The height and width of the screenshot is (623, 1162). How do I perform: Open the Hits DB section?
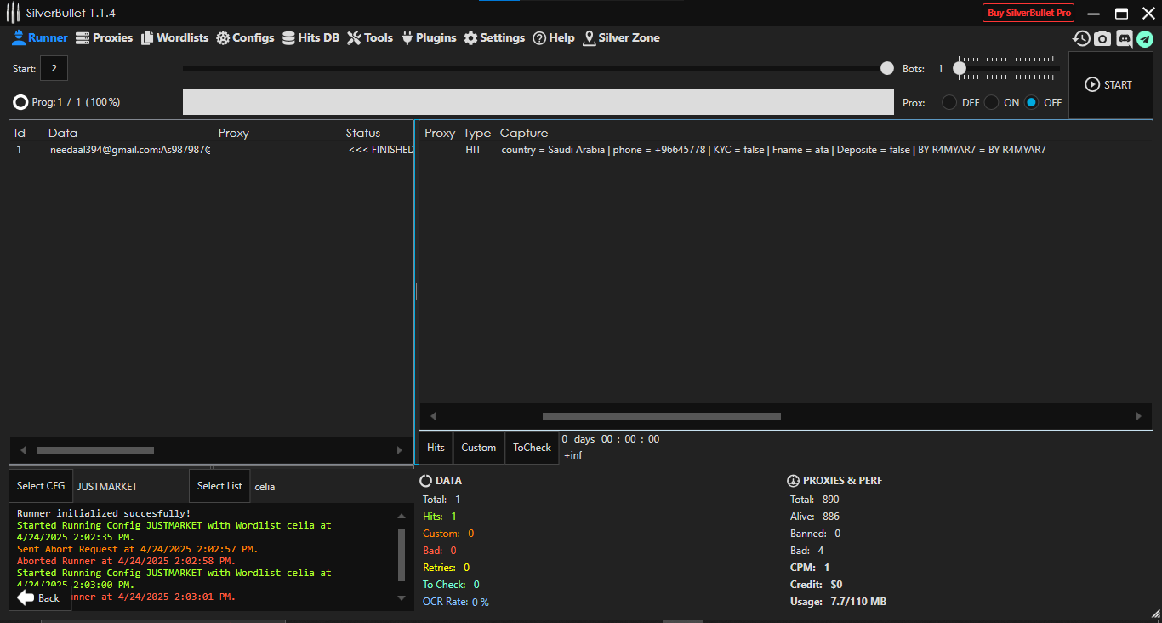point(310,37)
